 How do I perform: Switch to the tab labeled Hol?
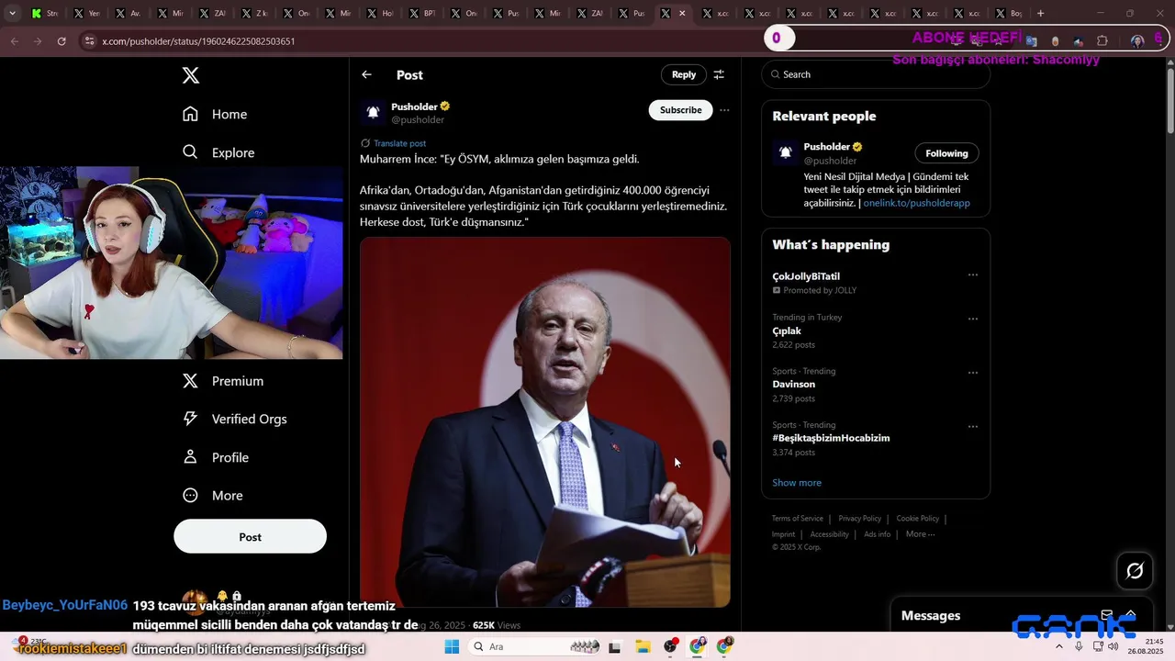[x=379, y=14]
